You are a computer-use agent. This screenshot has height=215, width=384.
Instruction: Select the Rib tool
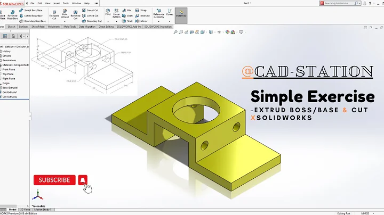(126, 10)
